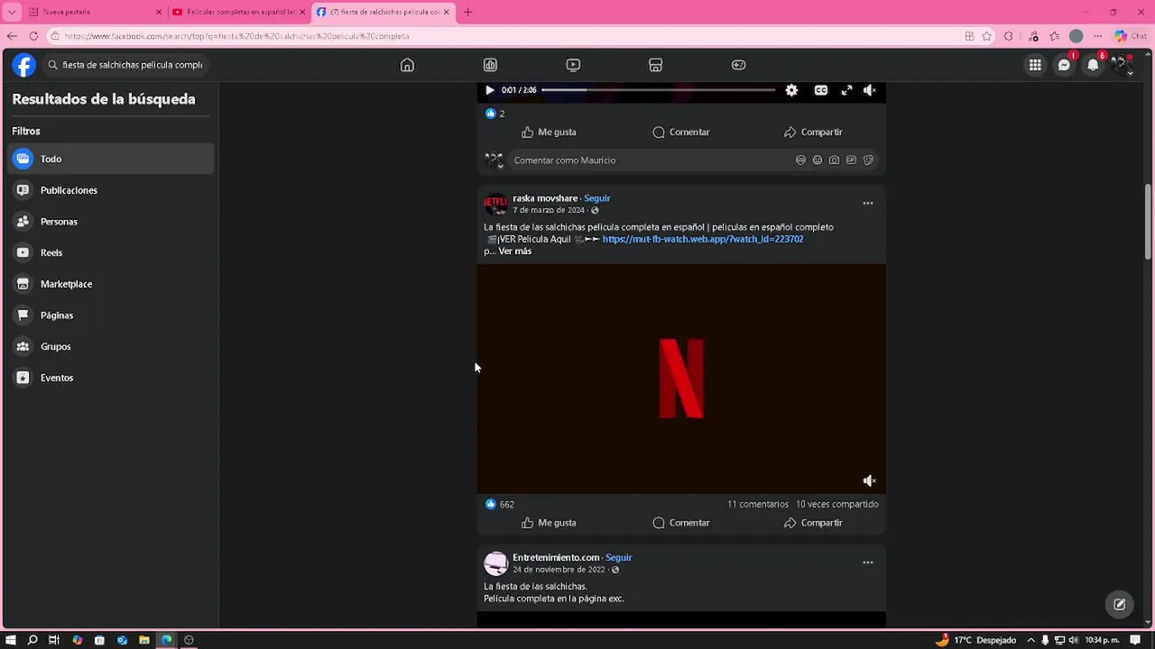The width and height of the screenshot is (1155, 649).
Task: View the 662 reactions on the post
Action: tap(500, 505)
